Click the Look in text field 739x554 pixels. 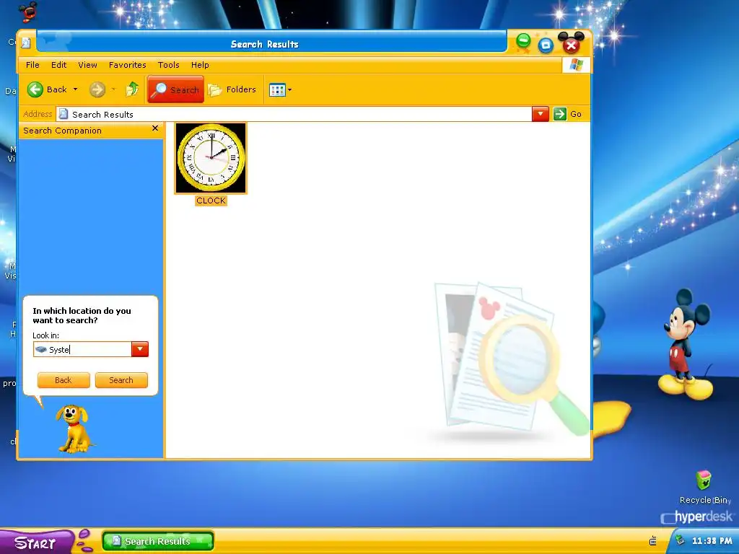click(x=82, y=349)
